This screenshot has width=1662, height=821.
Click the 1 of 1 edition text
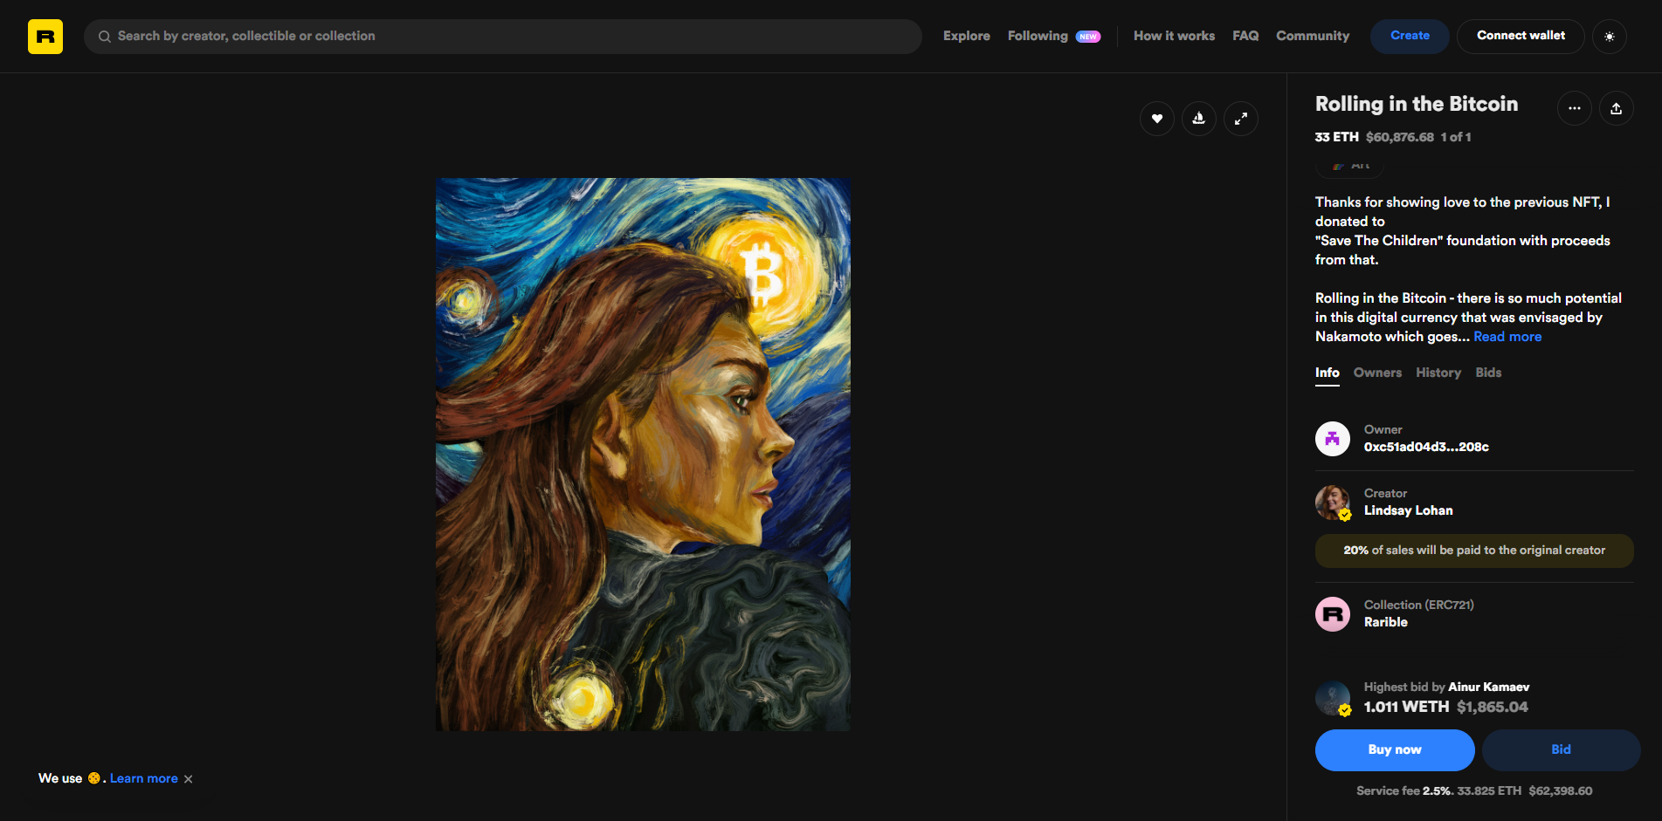pos(1456,137)
